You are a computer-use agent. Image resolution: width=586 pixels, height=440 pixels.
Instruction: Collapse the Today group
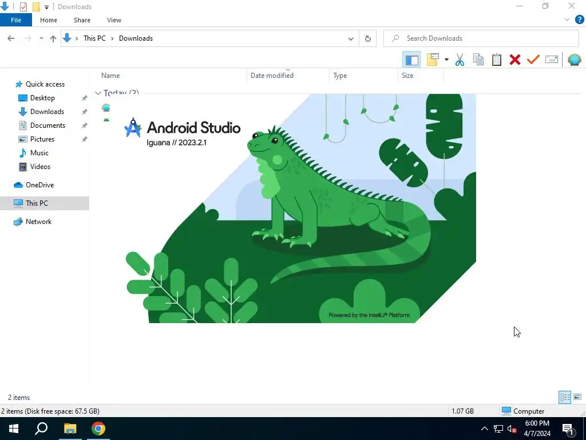pyautogui.click(x=98, y=92)
